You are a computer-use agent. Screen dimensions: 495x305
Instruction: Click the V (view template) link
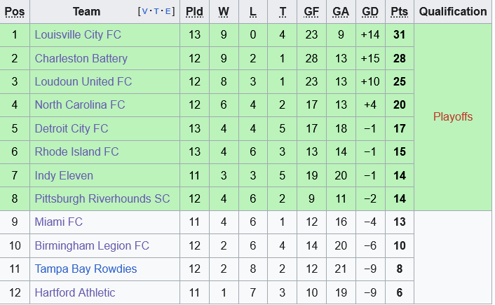pyautogui.click(x=144, y=12)
